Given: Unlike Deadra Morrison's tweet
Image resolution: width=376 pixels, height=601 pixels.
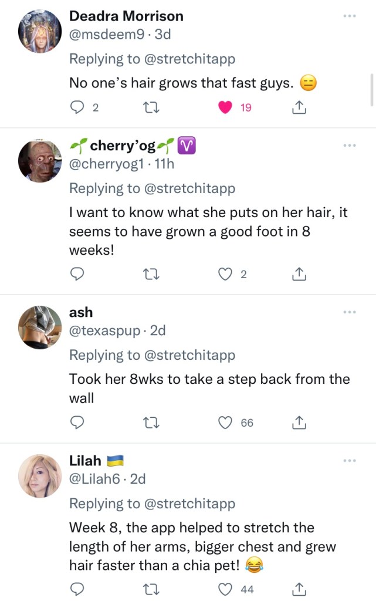Looking at the screenshot, I should pyautogui.click(x=225, y=107).
